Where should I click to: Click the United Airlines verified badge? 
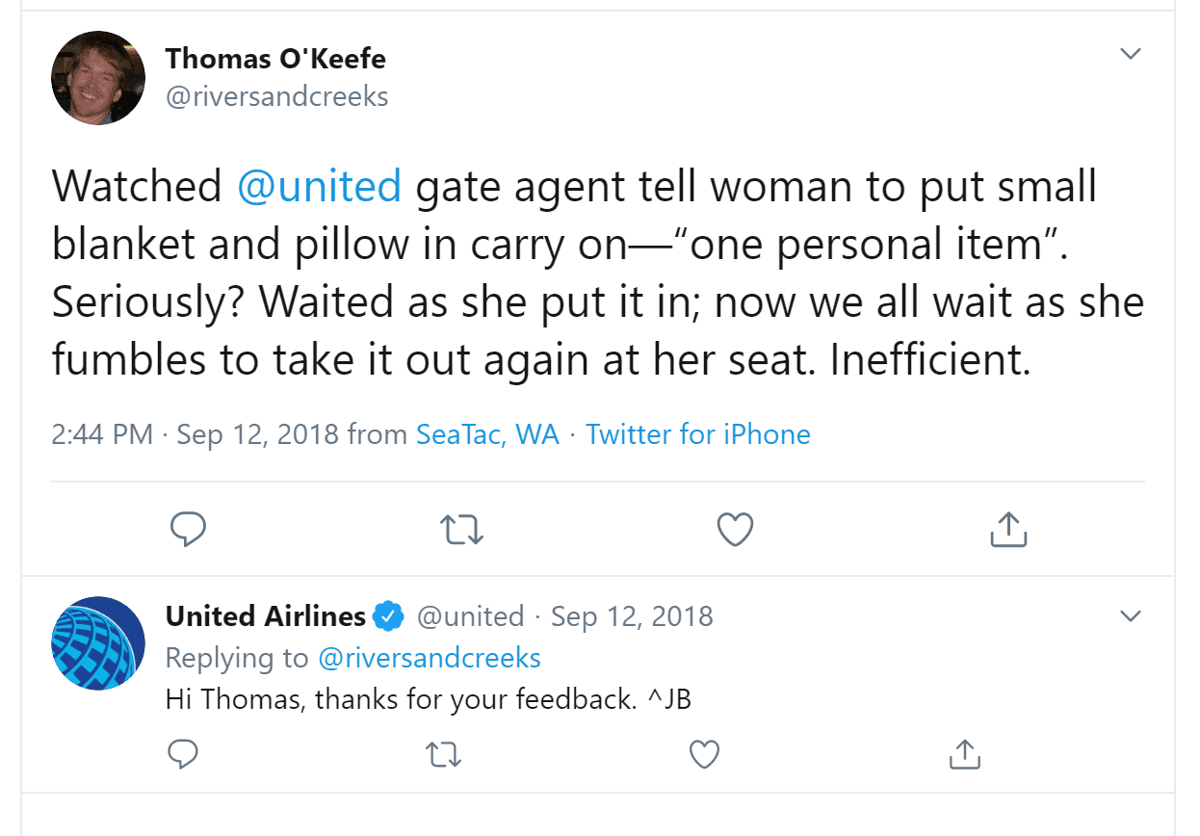tap(388, 616)
